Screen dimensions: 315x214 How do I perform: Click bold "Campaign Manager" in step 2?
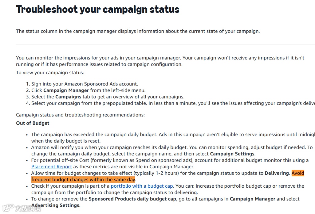coord(66,90)
